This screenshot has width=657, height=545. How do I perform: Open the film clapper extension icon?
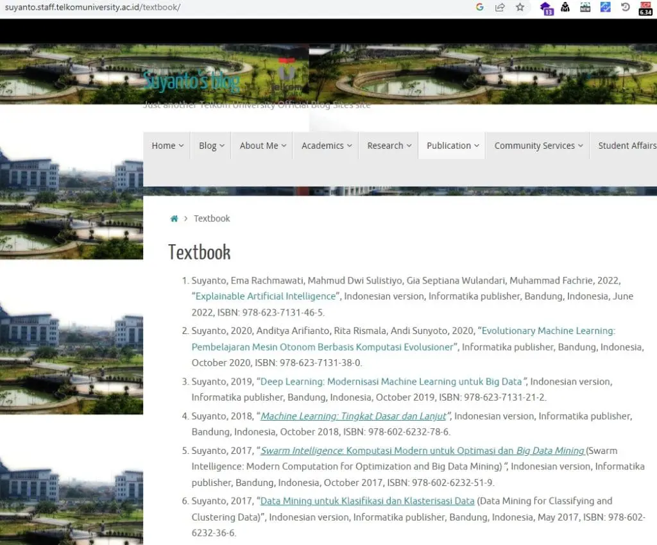(x=585, y=7)
